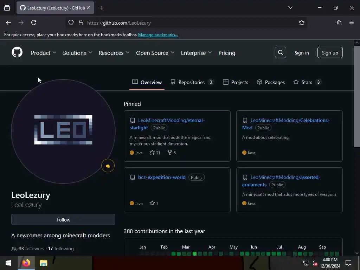Click the browser back arrow
Image resolution: width=360 pixels, height=270 pixels.
pos(8,22)
